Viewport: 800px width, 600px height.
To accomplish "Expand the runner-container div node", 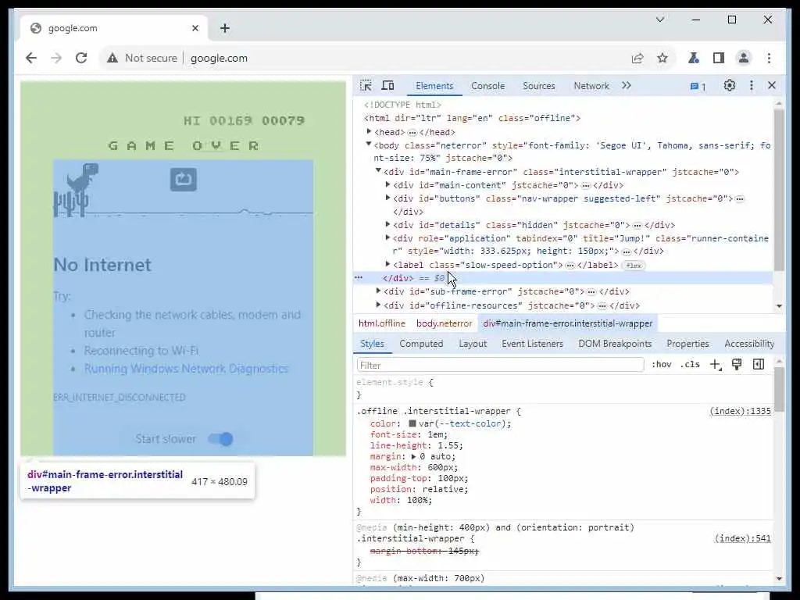I will 387,237.
